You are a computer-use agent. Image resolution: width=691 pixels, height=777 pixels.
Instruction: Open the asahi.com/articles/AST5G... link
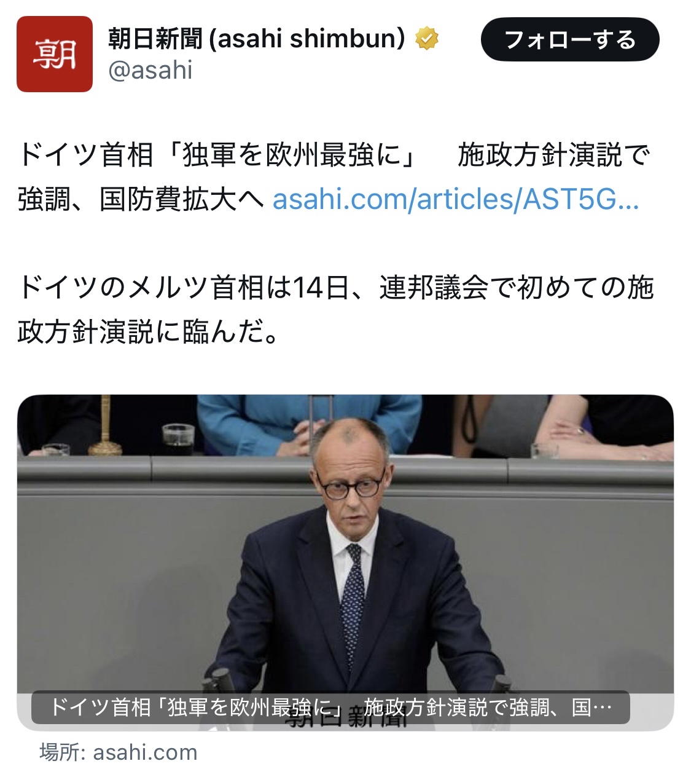point(455,199)
